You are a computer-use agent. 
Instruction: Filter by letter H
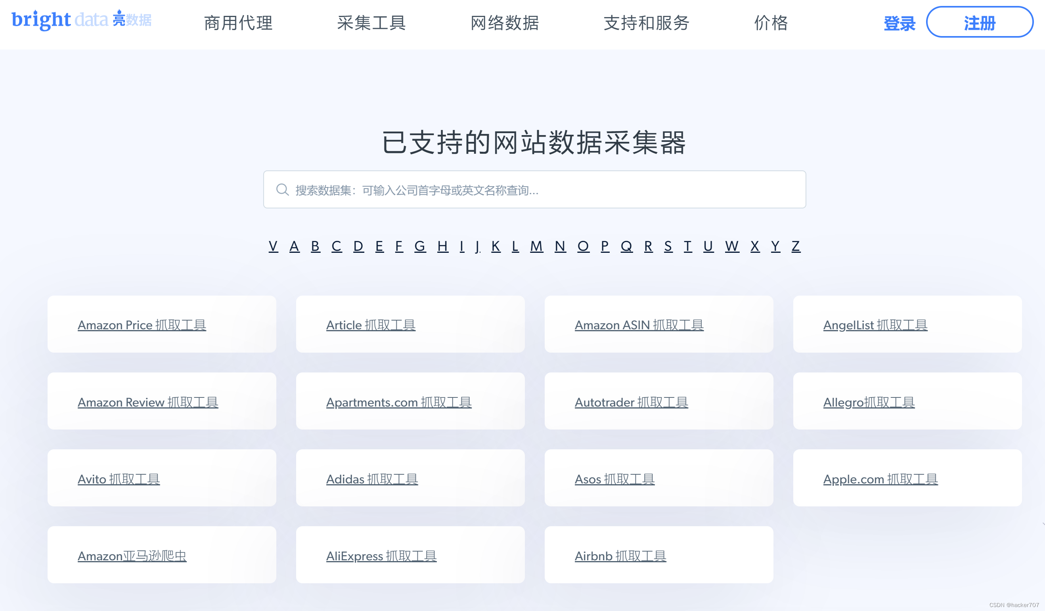tap(443, 246)
